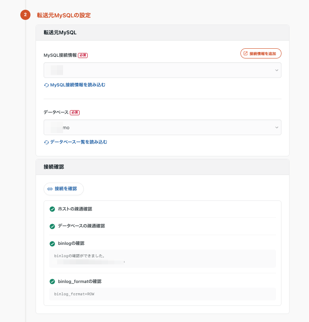Click the 接続確認 panel header
Screen dimensions: 309x322
pos(163,167)
